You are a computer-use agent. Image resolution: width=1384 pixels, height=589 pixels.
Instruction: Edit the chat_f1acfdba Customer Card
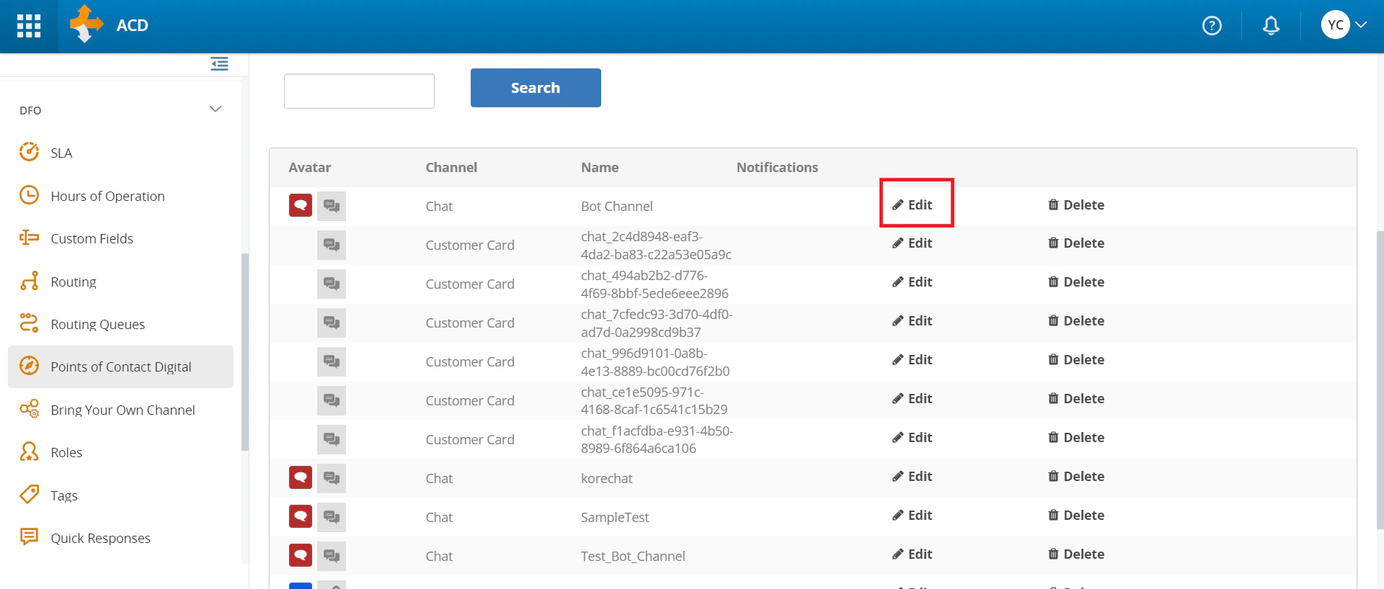(x=913, y=438)
